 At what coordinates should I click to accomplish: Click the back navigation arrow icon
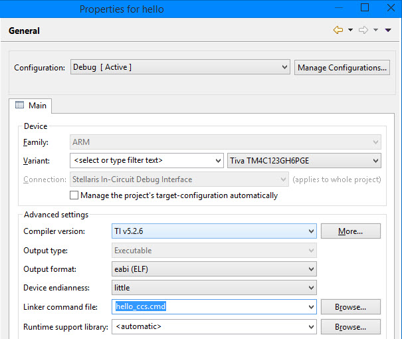(x=338, y=31)
